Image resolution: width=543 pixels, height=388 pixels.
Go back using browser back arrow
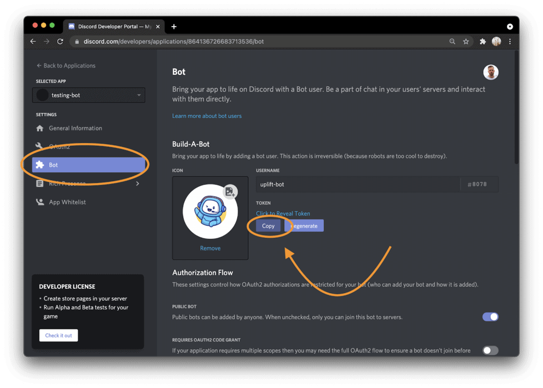click(33, 42)
